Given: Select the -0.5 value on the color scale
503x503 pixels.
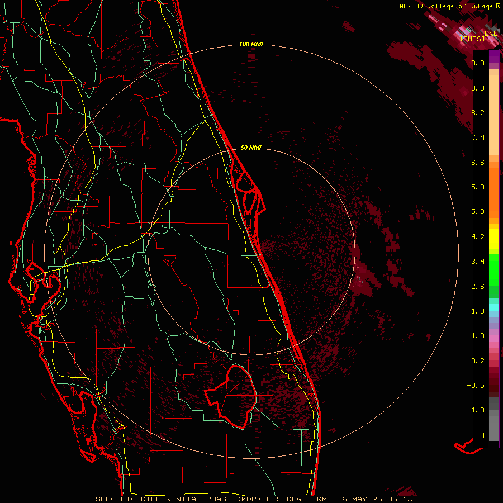Looking at the screenshot, I should tap(476, 386).
